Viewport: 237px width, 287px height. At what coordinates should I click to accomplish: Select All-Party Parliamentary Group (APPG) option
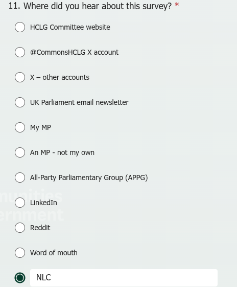pyautogui.click(x=20, y=178)
